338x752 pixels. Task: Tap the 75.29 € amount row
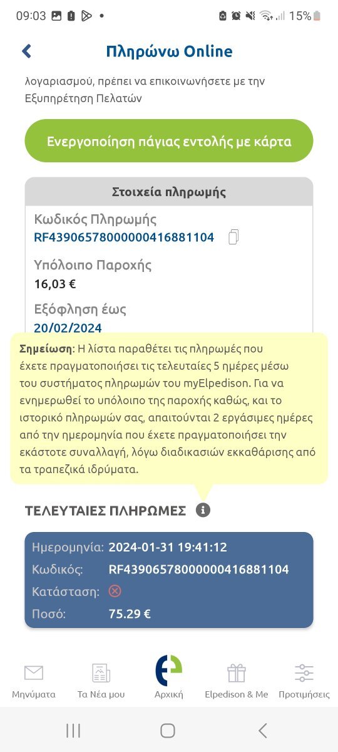(168, 614)
